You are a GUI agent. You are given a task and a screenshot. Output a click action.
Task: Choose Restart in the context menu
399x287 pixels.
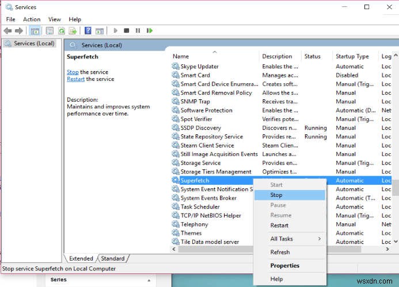coord(290,226)
